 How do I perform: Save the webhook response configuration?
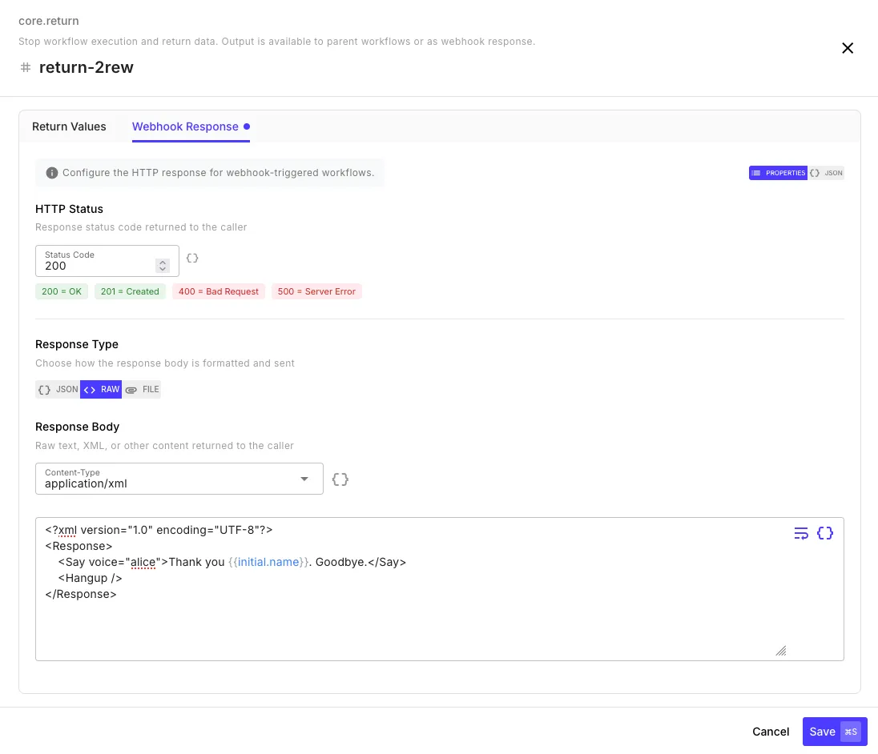(822, 732)
